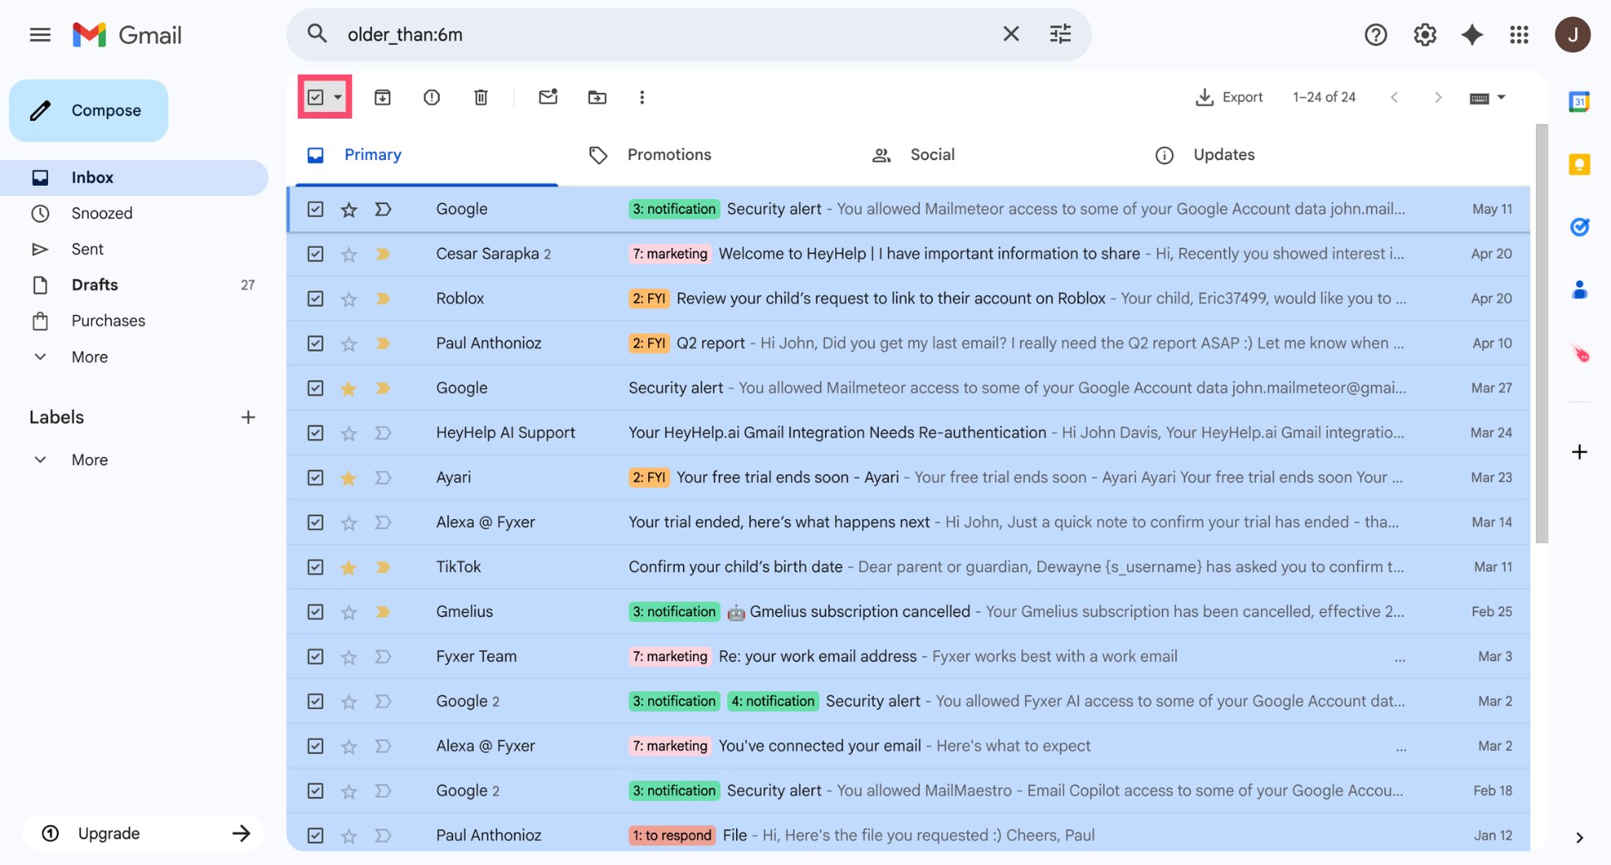Report selected emails as spam
The width and height of the screenshot is (1611, 865).
pos(432,97)
